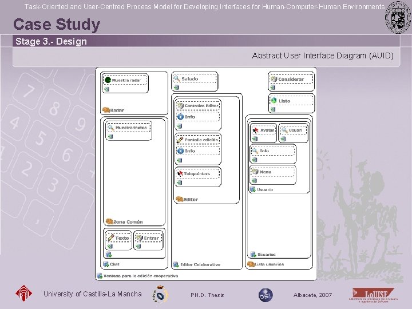The height and width of the screenshot is (309, 412).
Task: Click the pencil icon beside Pantalla edición
Action: [180, 140]
